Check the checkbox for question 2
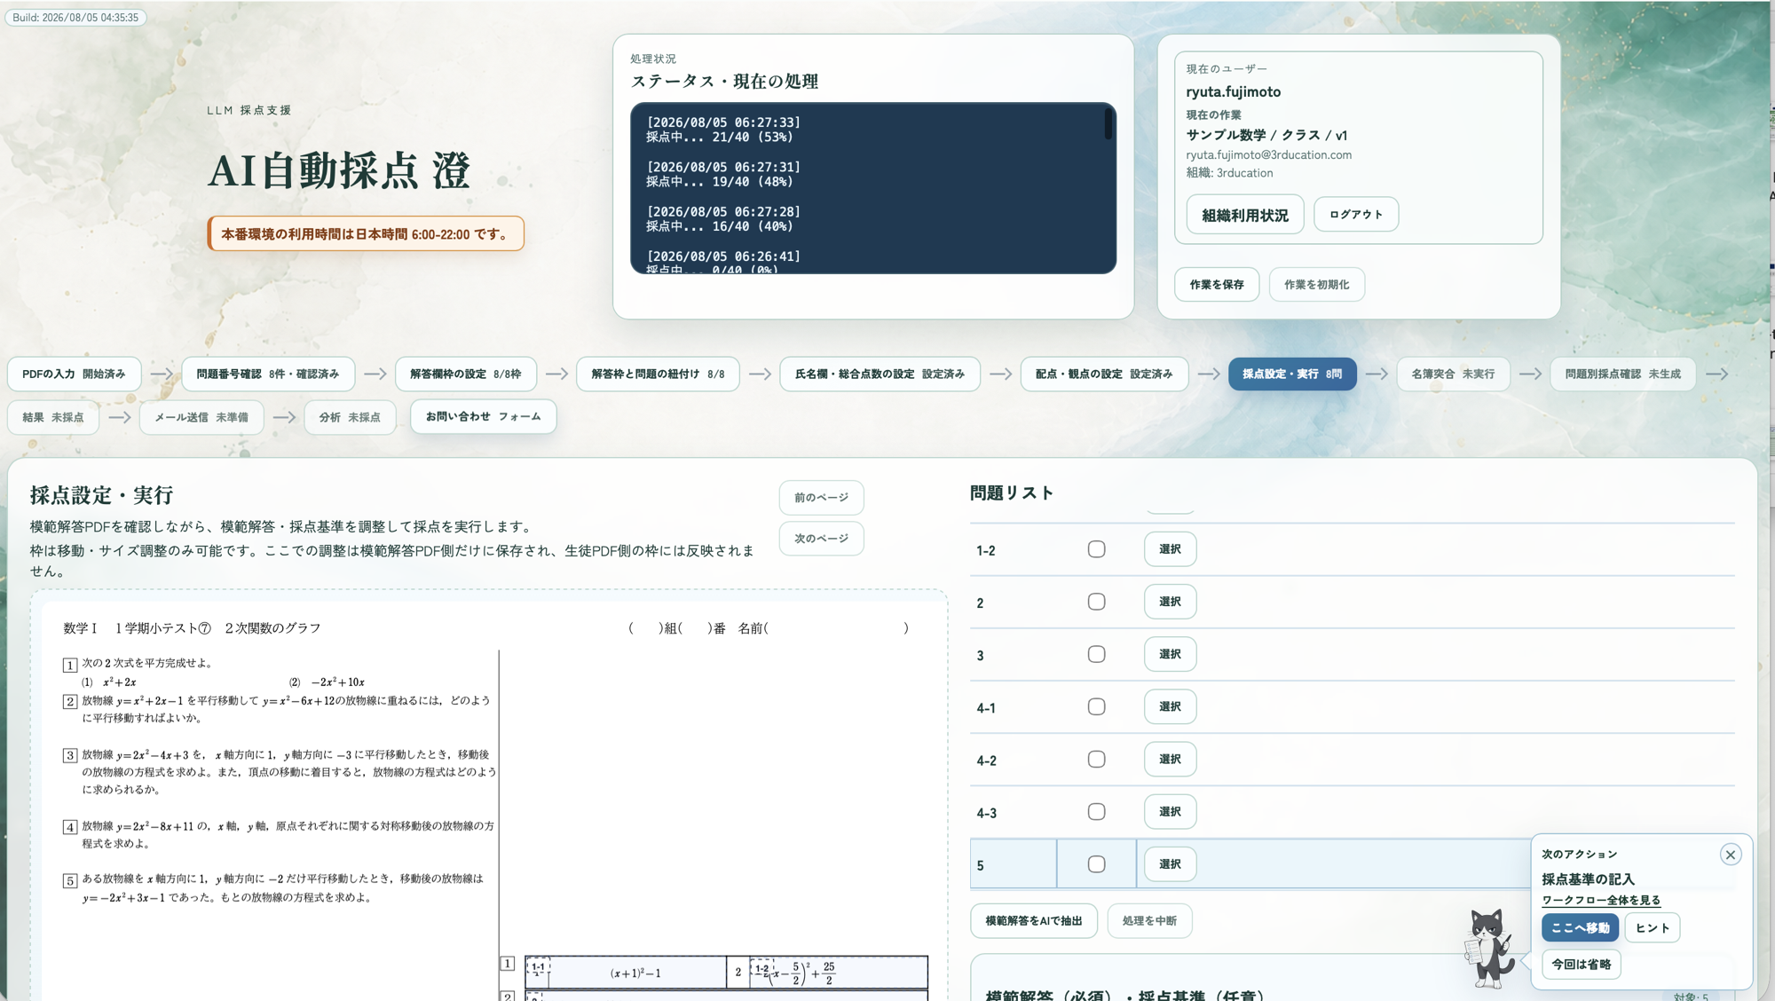 tap(1096, 602)
